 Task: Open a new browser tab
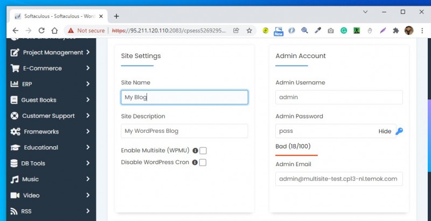(116, 16)
